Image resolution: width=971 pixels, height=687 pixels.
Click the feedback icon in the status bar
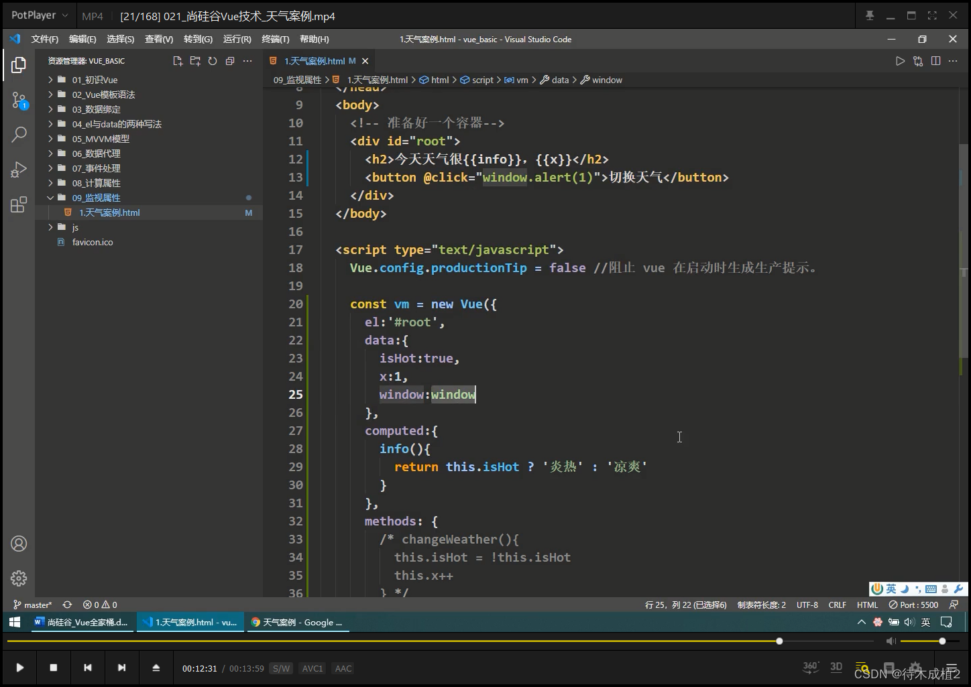point(954,605)
